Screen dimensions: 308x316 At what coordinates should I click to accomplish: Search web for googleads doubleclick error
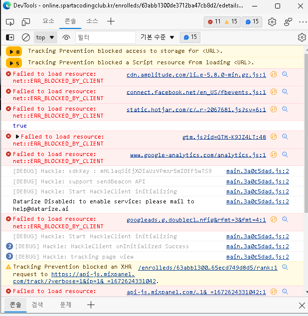285,219
